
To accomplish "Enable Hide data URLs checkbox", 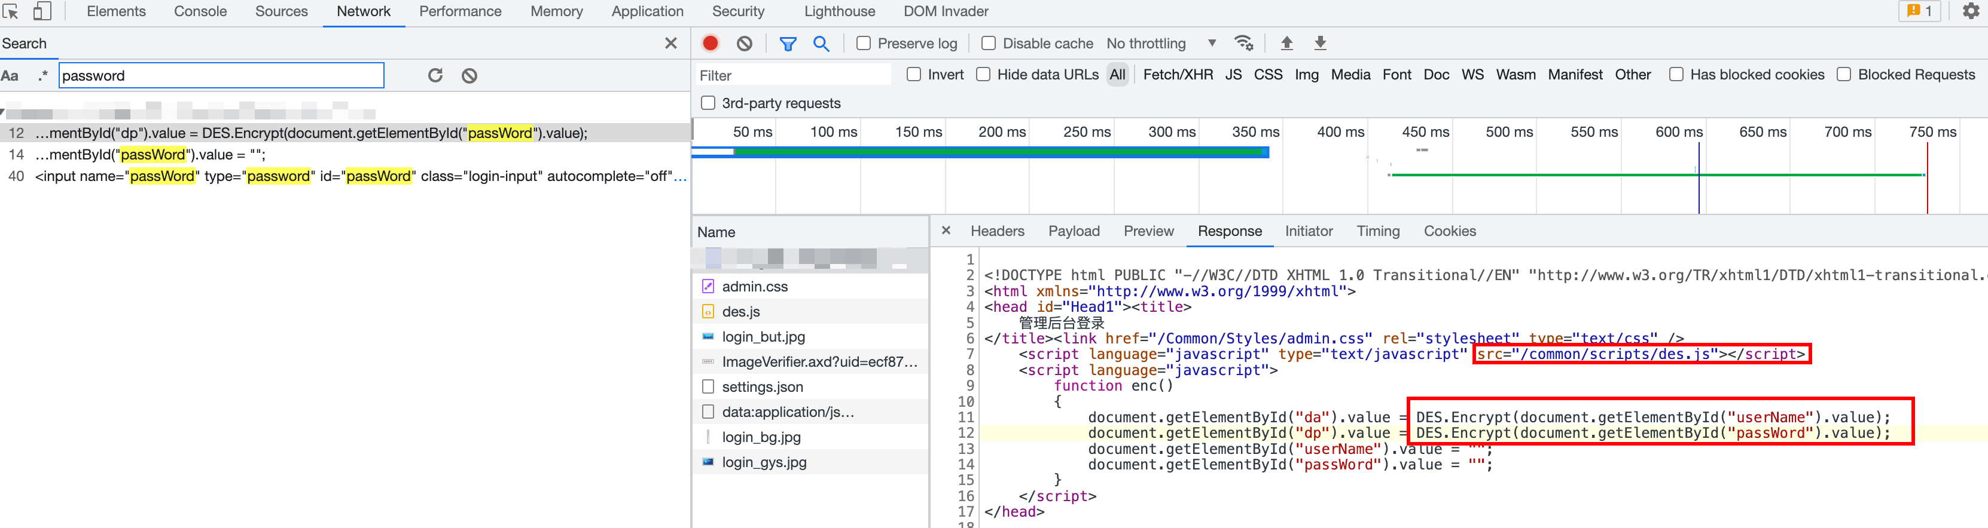I will [983, 75].
